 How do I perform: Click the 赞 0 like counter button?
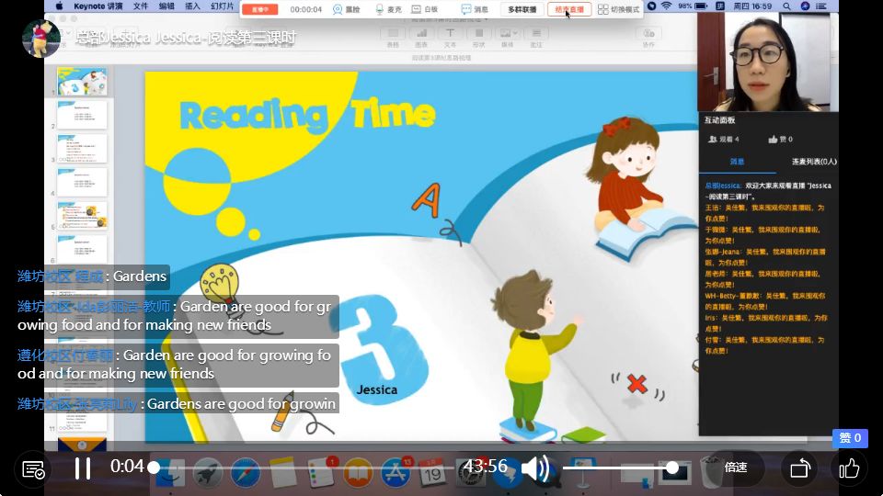coord(850,437)
